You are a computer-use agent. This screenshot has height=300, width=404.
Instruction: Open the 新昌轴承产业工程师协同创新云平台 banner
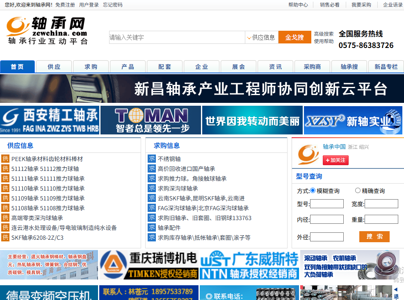(202, 89)
